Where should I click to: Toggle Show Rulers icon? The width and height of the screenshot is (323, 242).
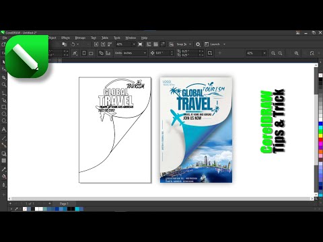click(149, 44)
